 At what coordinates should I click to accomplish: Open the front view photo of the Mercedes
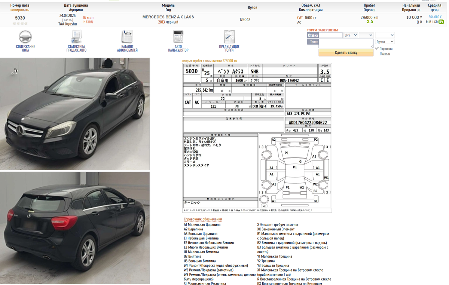(75, 114)
